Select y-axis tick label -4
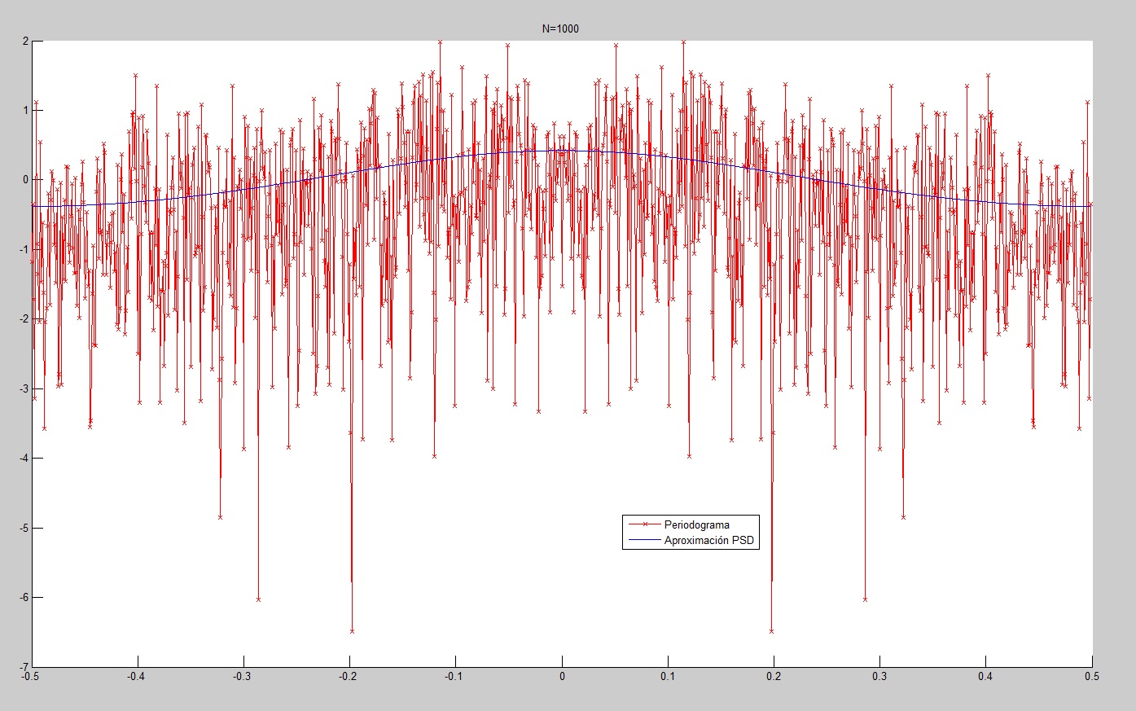The width and height of the screenshot is (1136, 711). click(24, 458)
